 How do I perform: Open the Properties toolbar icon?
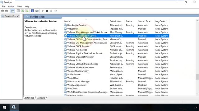coord(18,11)
